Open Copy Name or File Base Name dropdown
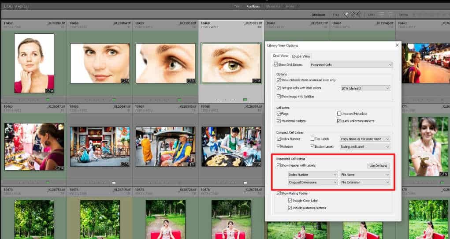450x239 pixels. pos(365,139)
